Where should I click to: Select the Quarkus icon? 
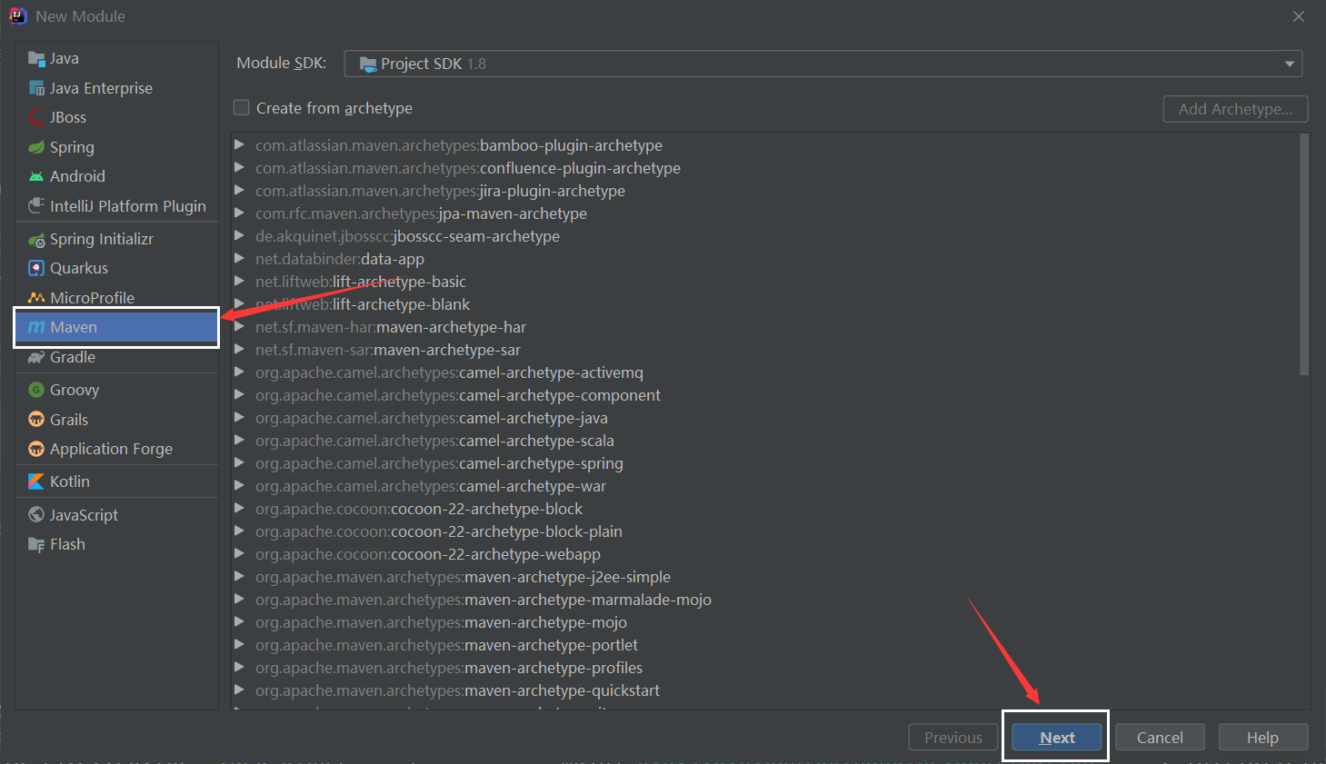coord(36,268)
